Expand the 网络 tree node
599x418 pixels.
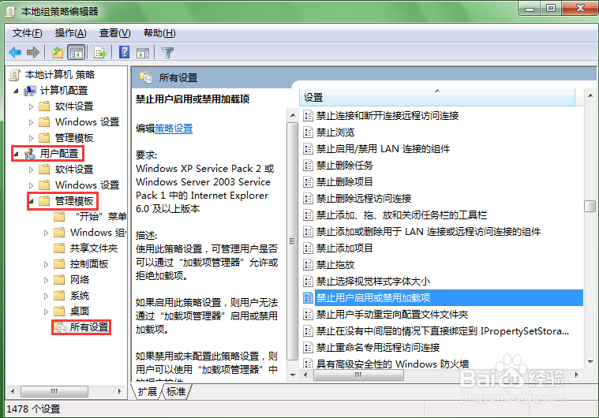click(x=47, y=280)
